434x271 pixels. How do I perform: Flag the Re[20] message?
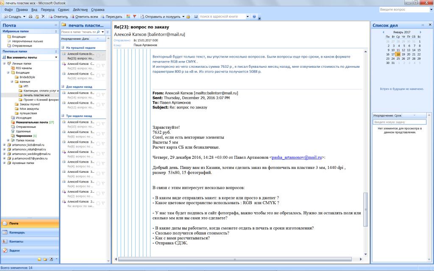(x=103, y=66)
